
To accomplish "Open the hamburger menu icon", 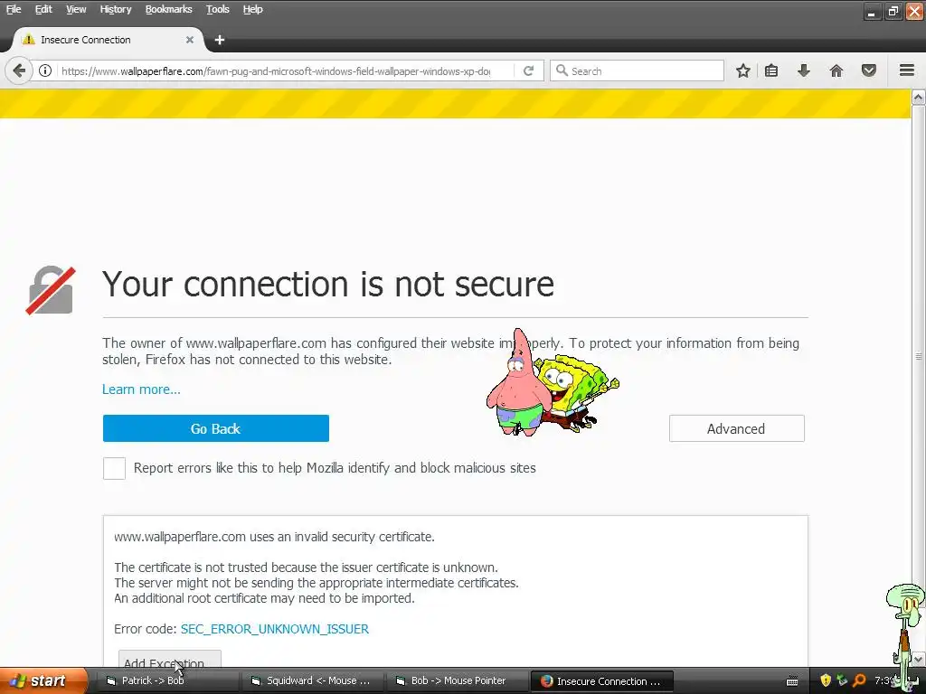I will (907, 70).
